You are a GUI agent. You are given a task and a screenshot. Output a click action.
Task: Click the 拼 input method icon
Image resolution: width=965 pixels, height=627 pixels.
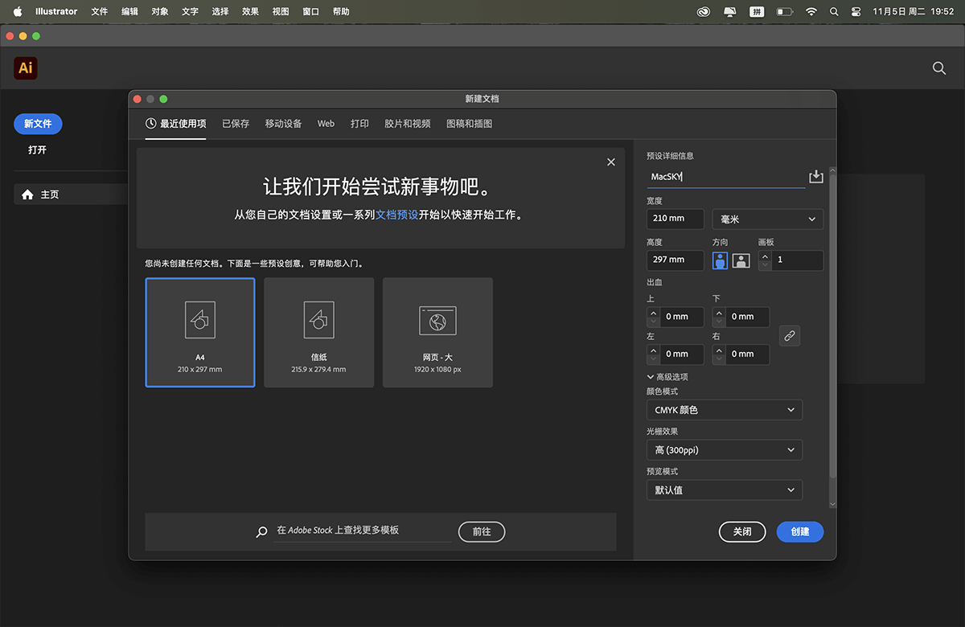[757, 11]
